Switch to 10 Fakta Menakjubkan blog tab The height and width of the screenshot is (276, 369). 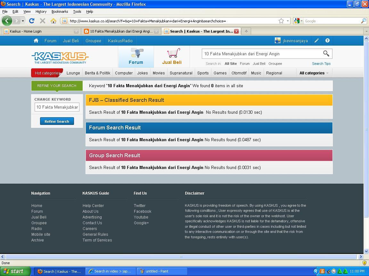point(121,31)
